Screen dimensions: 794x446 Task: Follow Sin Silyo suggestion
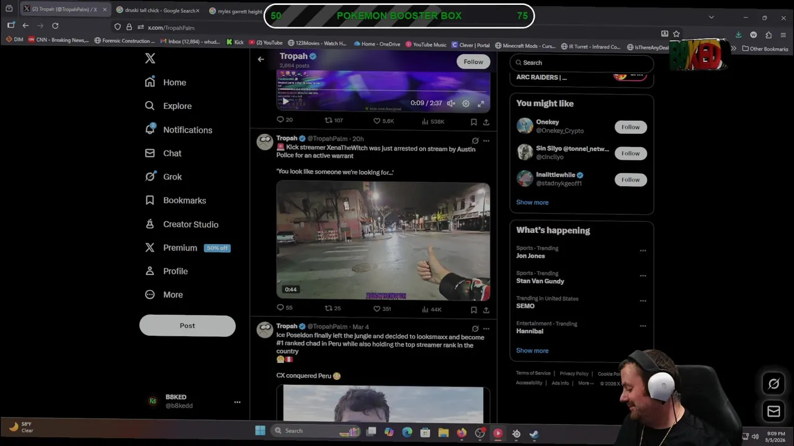(630, 153)
